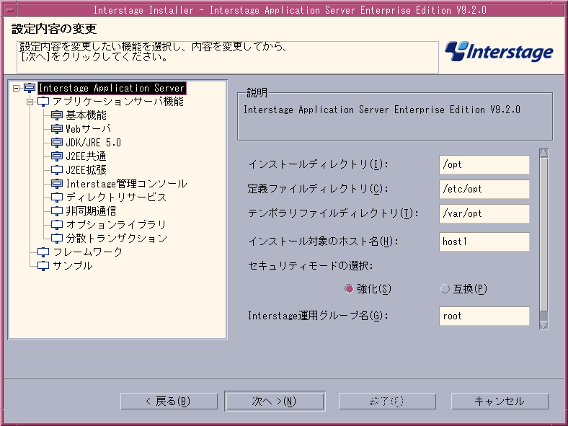
Task: Select フレームワーク tree label
Action: [x=88, y=252]
